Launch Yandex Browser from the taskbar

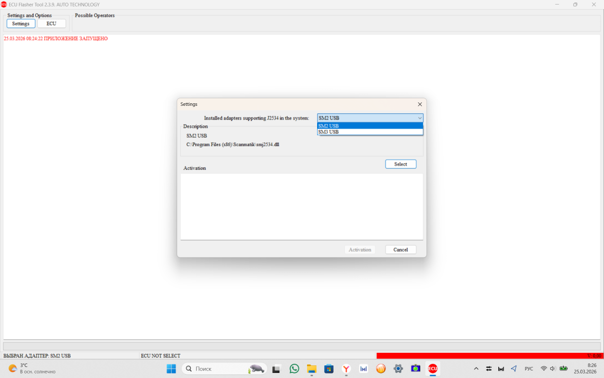[x=346, y=368]
